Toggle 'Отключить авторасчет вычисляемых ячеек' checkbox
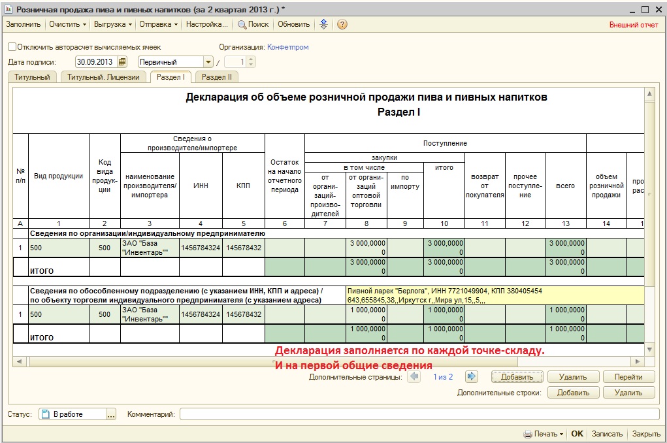The image size is (667, 443). click(x=12, y=47)
